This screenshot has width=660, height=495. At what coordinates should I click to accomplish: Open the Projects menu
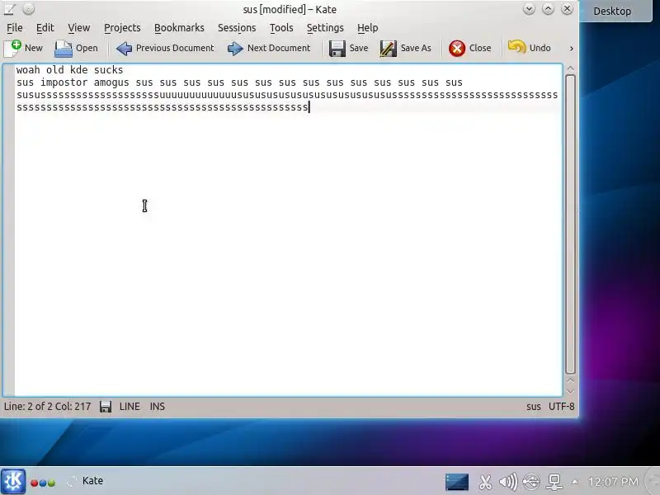(x=122, y=28)
